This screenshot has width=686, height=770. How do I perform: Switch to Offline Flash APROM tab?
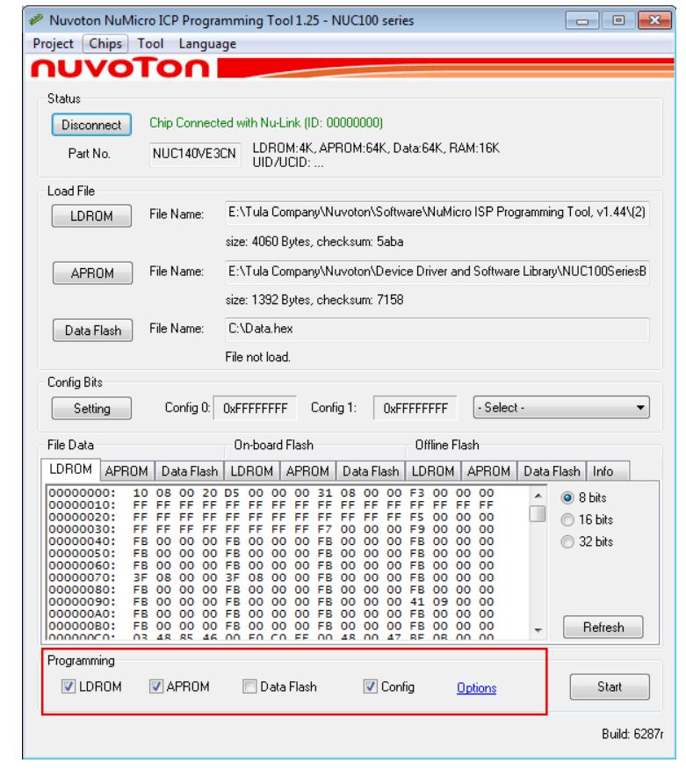(x=488, y=471)
